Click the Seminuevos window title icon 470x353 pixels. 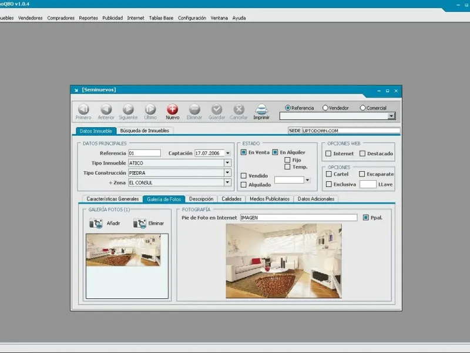(x=76, y=90)
